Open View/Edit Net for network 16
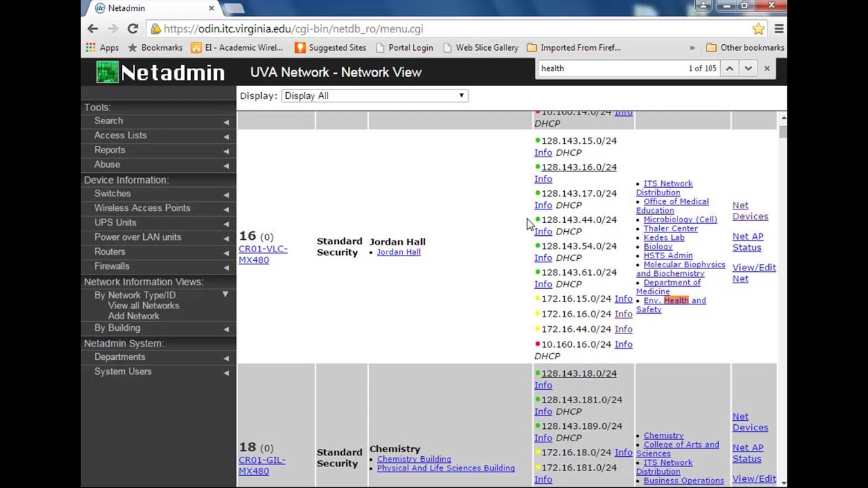This screenshot has width=868, height=488. [754, 273]
